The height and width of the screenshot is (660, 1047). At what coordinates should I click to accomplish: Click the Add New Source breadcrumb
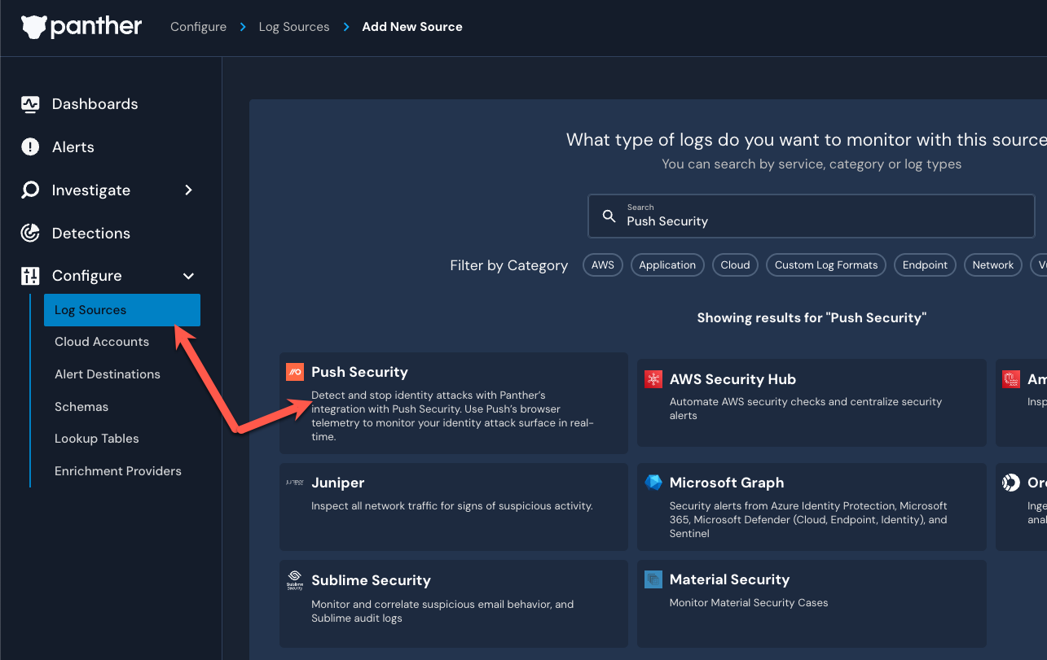[x=412, y=27]
